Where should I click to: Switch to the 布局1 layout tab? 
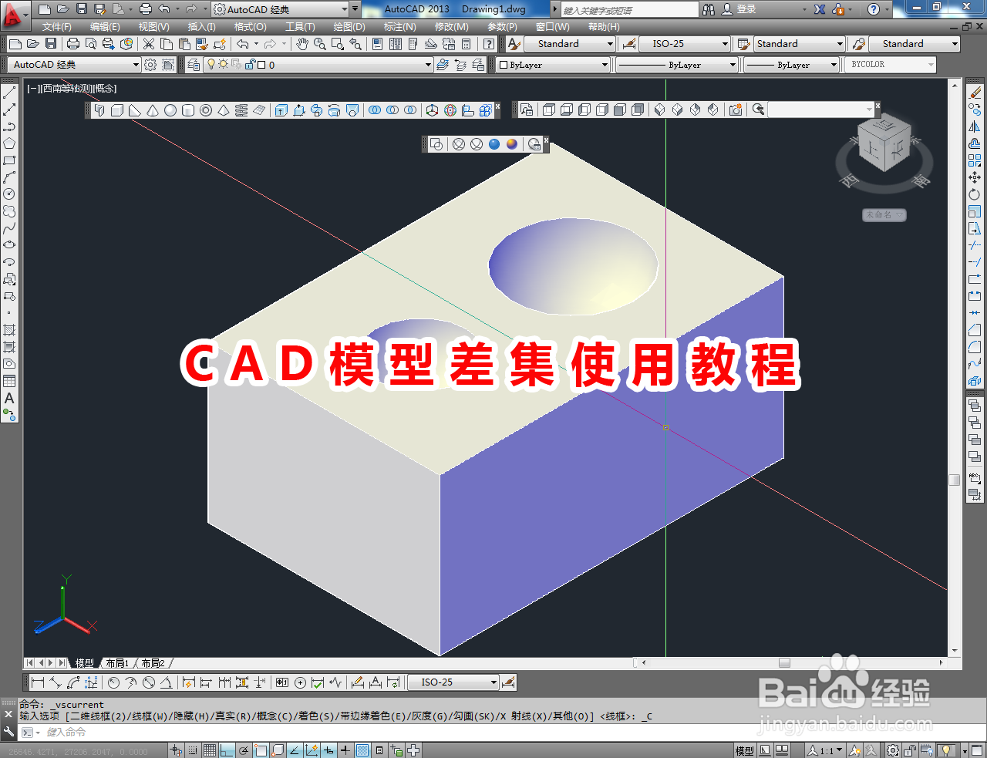pyautogui.click(x=117, y=663)
